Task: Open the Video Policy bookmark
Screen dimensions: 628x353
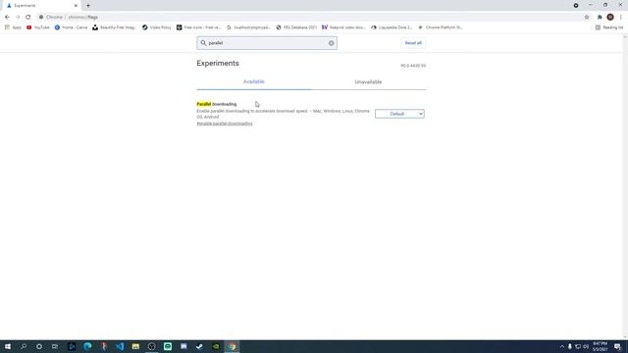Action: [x=157, y=27]
